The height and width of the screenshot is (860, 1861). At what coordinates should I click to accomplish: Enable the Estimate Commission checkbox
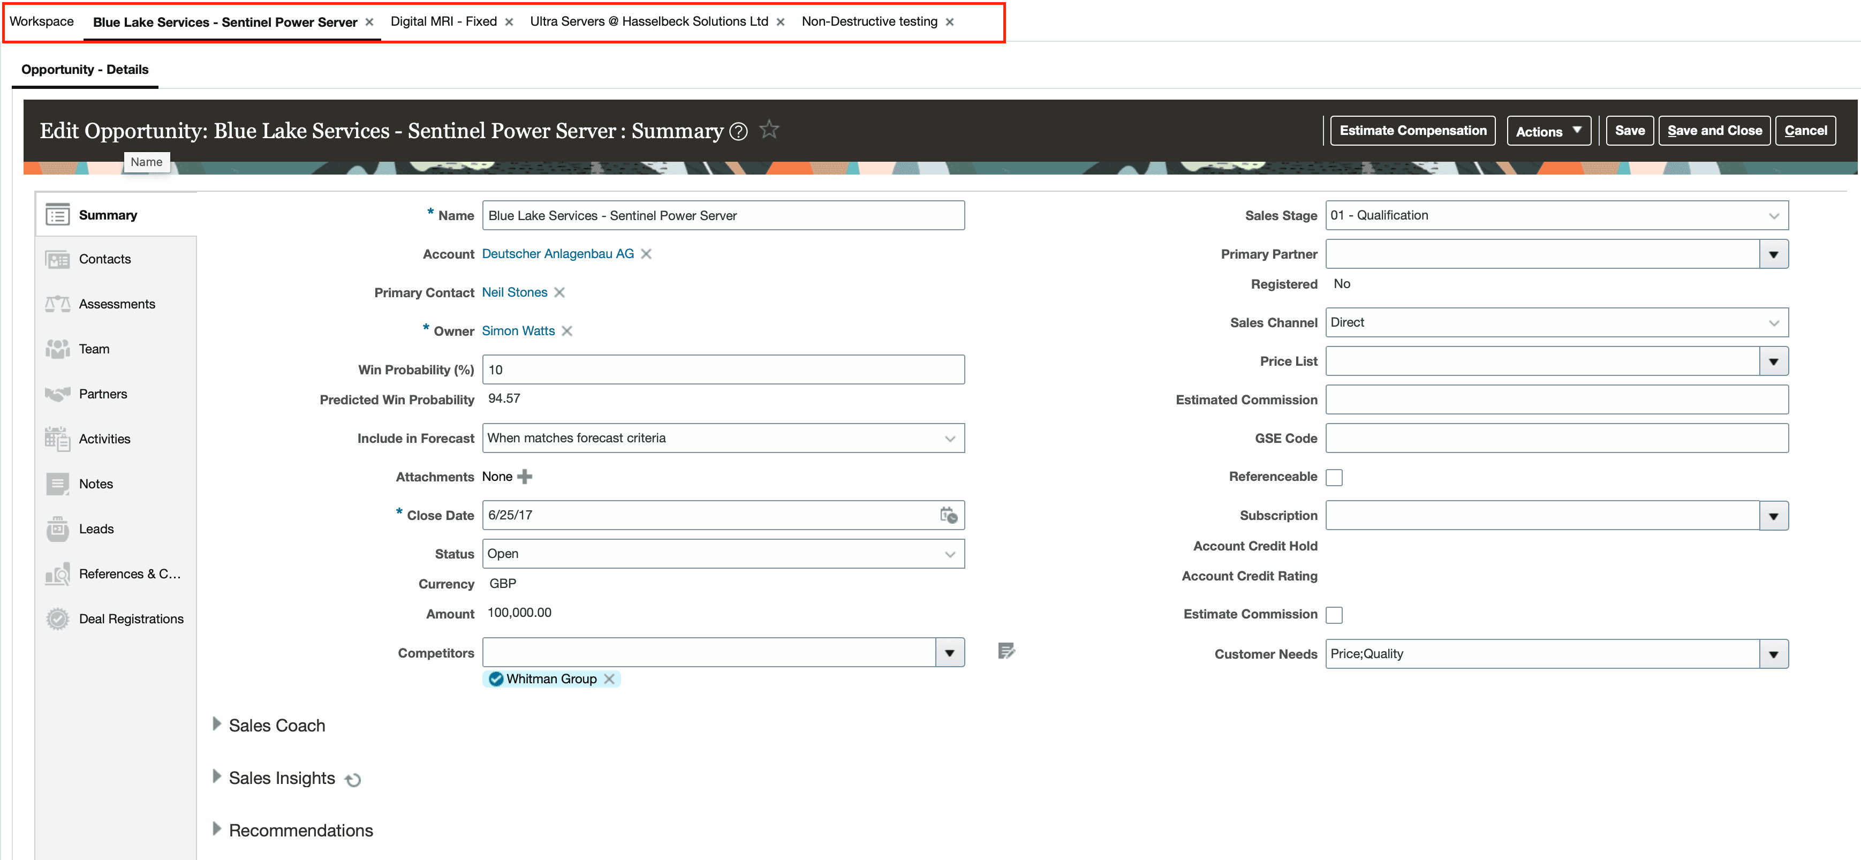coord(1334,615)
